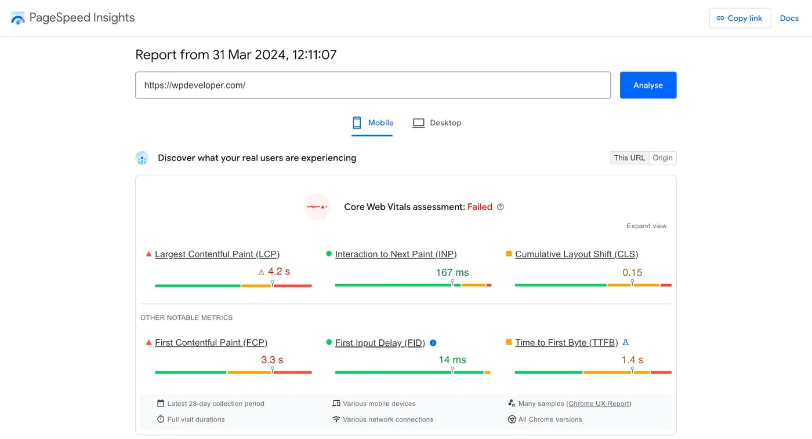The image size is (812, 439).
Task: Open help icon beside Core Web Vitals assessment
Action: click(x=501, y=207)
